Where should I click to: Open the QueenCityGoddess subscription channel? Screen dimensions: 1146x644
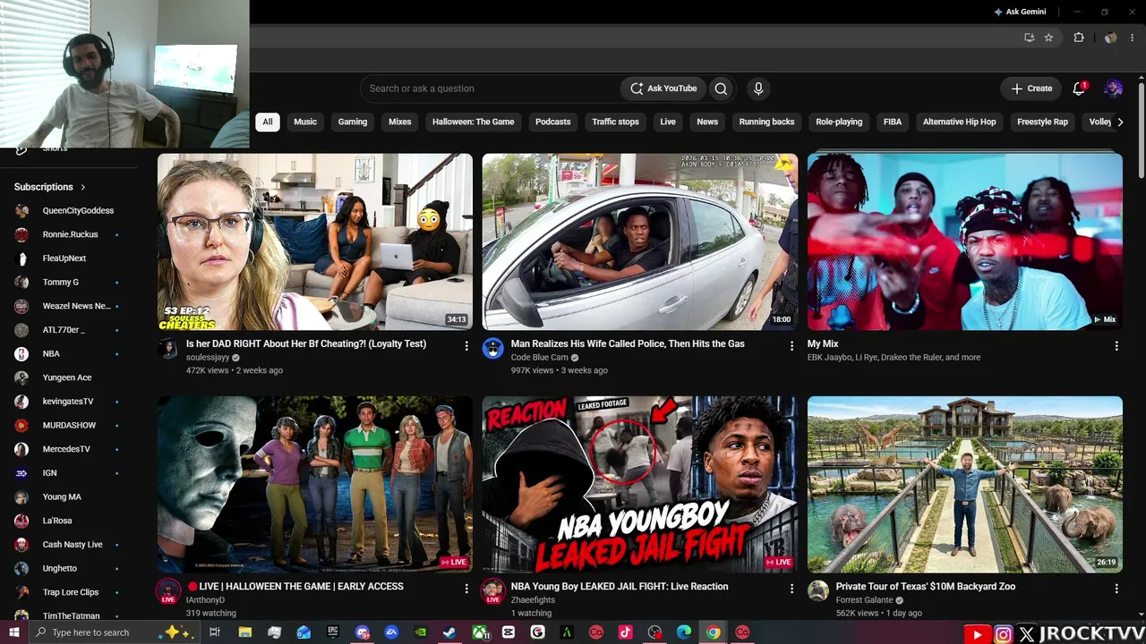tap(68, 210)
